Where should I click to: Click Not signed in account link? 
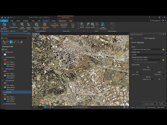pos(156,21)
